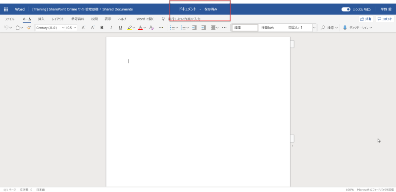Click the search magnifier icon
The width and height of the screenshot is (396, 192).
(323, 28)
